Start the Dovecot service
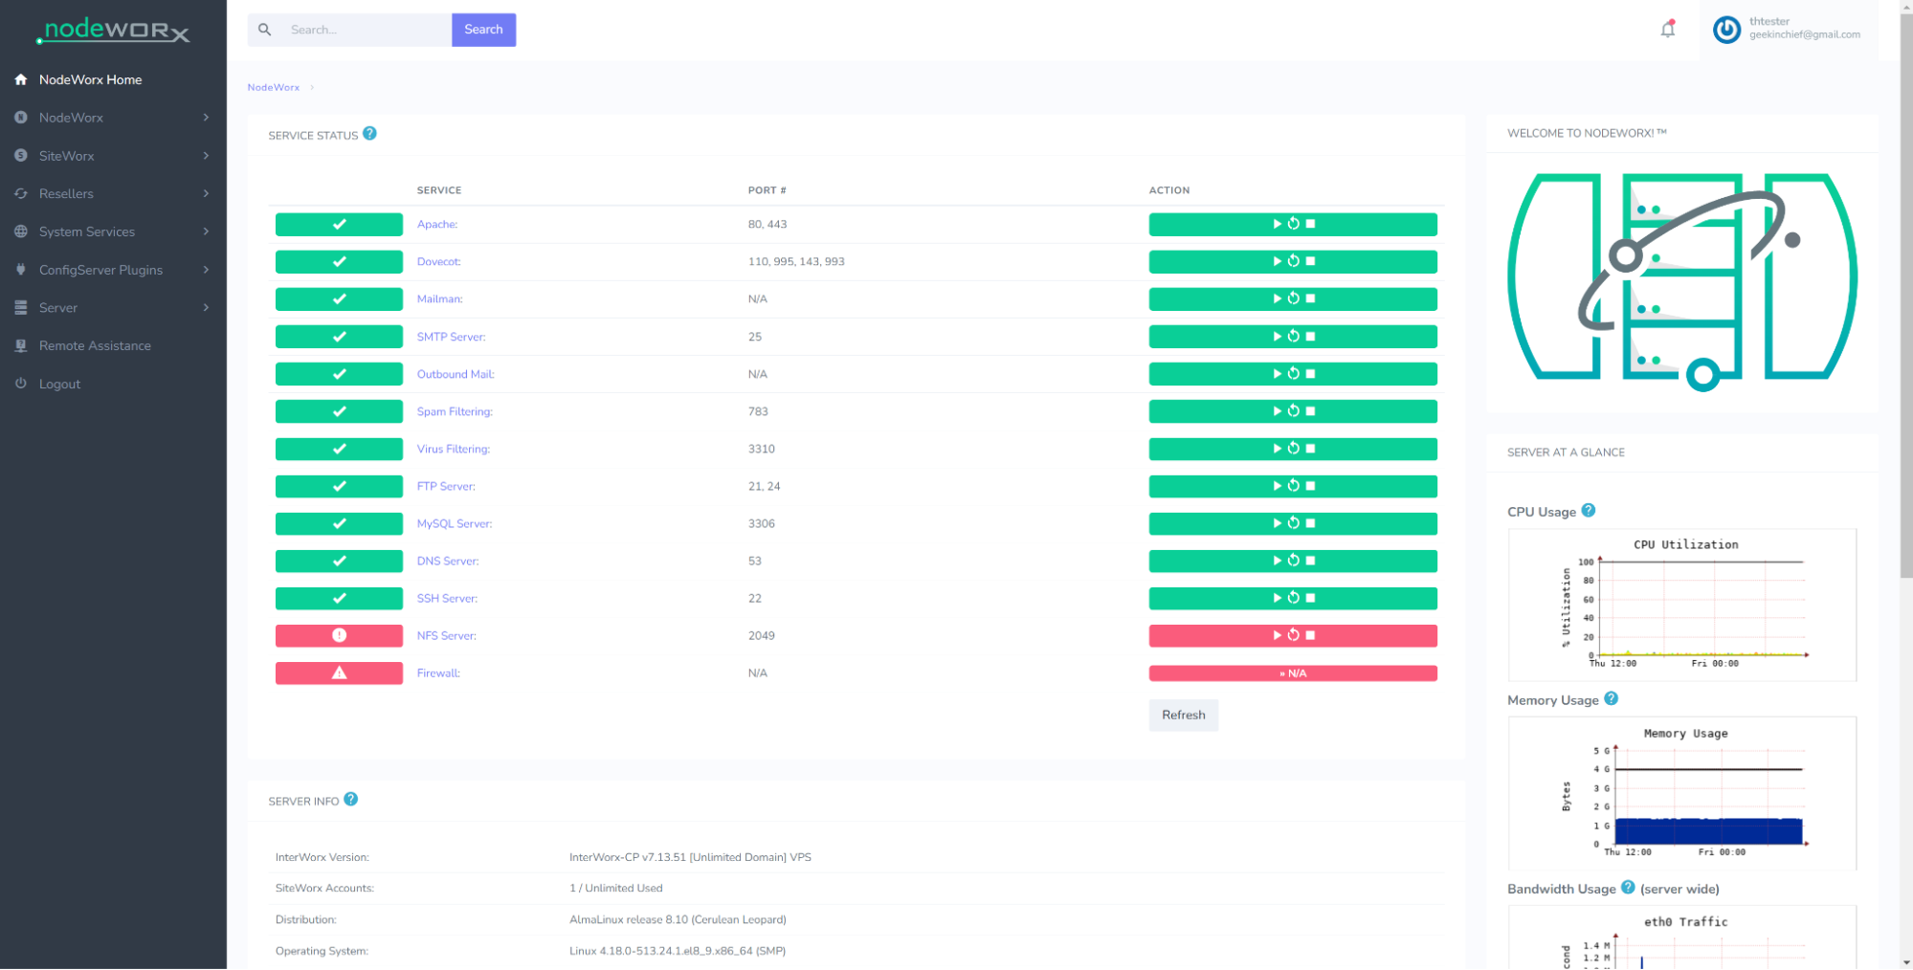 tap(1277, 261)
